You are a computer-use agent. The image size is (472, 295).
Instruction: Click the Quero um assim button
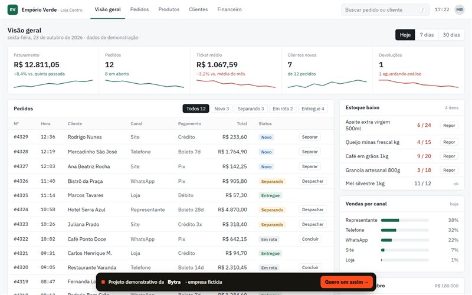click(x=346, y=282)
